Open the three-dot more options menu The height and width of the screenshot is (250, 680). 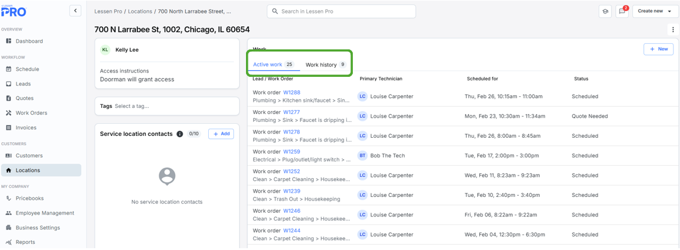(673, 29)
